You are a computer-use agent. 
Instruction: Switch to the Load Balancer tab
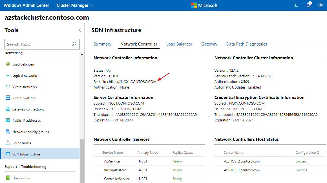[179, 44]
